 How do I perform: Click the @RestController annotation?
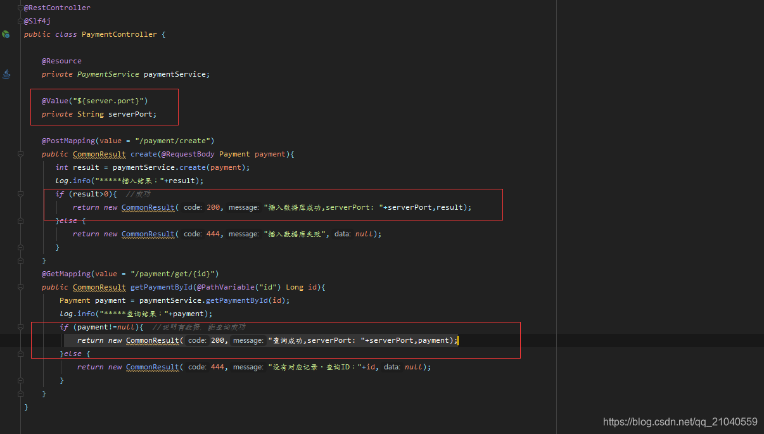coord(57,8)
